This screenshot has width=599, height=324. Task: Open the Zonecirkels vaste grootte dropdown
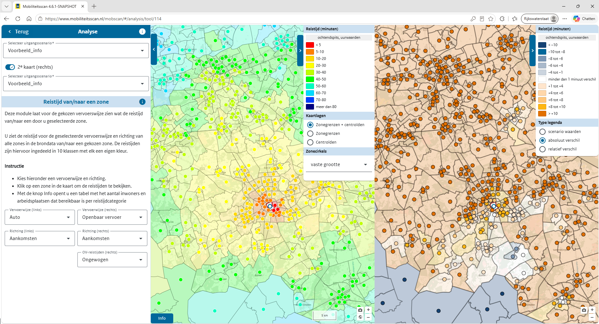click(339, 164)
